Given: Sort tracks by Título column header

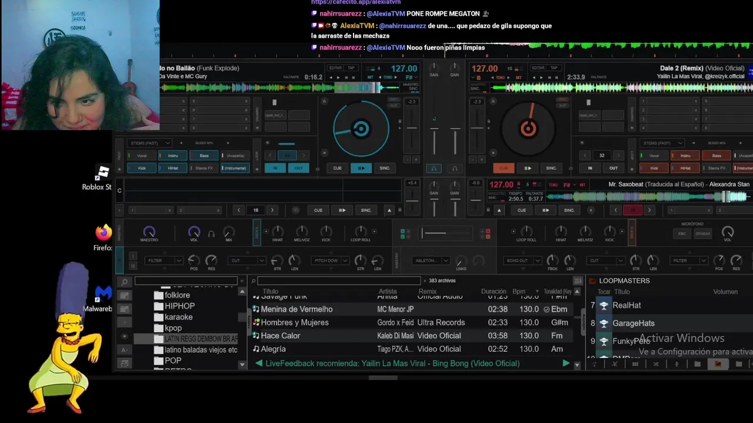Looking at the screenshot, I should pyautogui.click(x=271, y=291).
